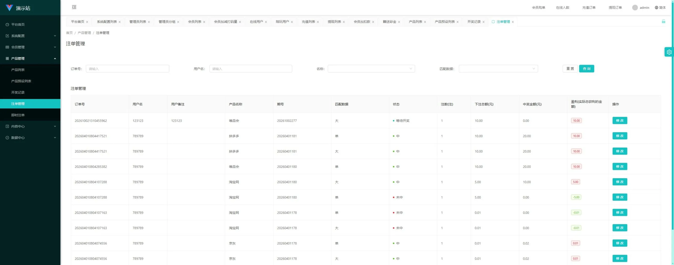This screenshot has height=265, width=674.
Task: Close the 平台首页 tab
Action: tap(87, 22)
